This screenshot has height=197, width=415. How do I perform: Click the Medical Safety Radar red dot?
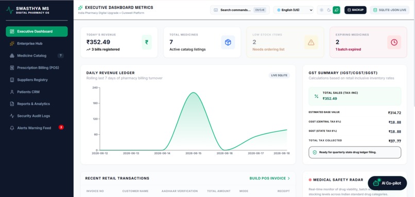(310, 180)
